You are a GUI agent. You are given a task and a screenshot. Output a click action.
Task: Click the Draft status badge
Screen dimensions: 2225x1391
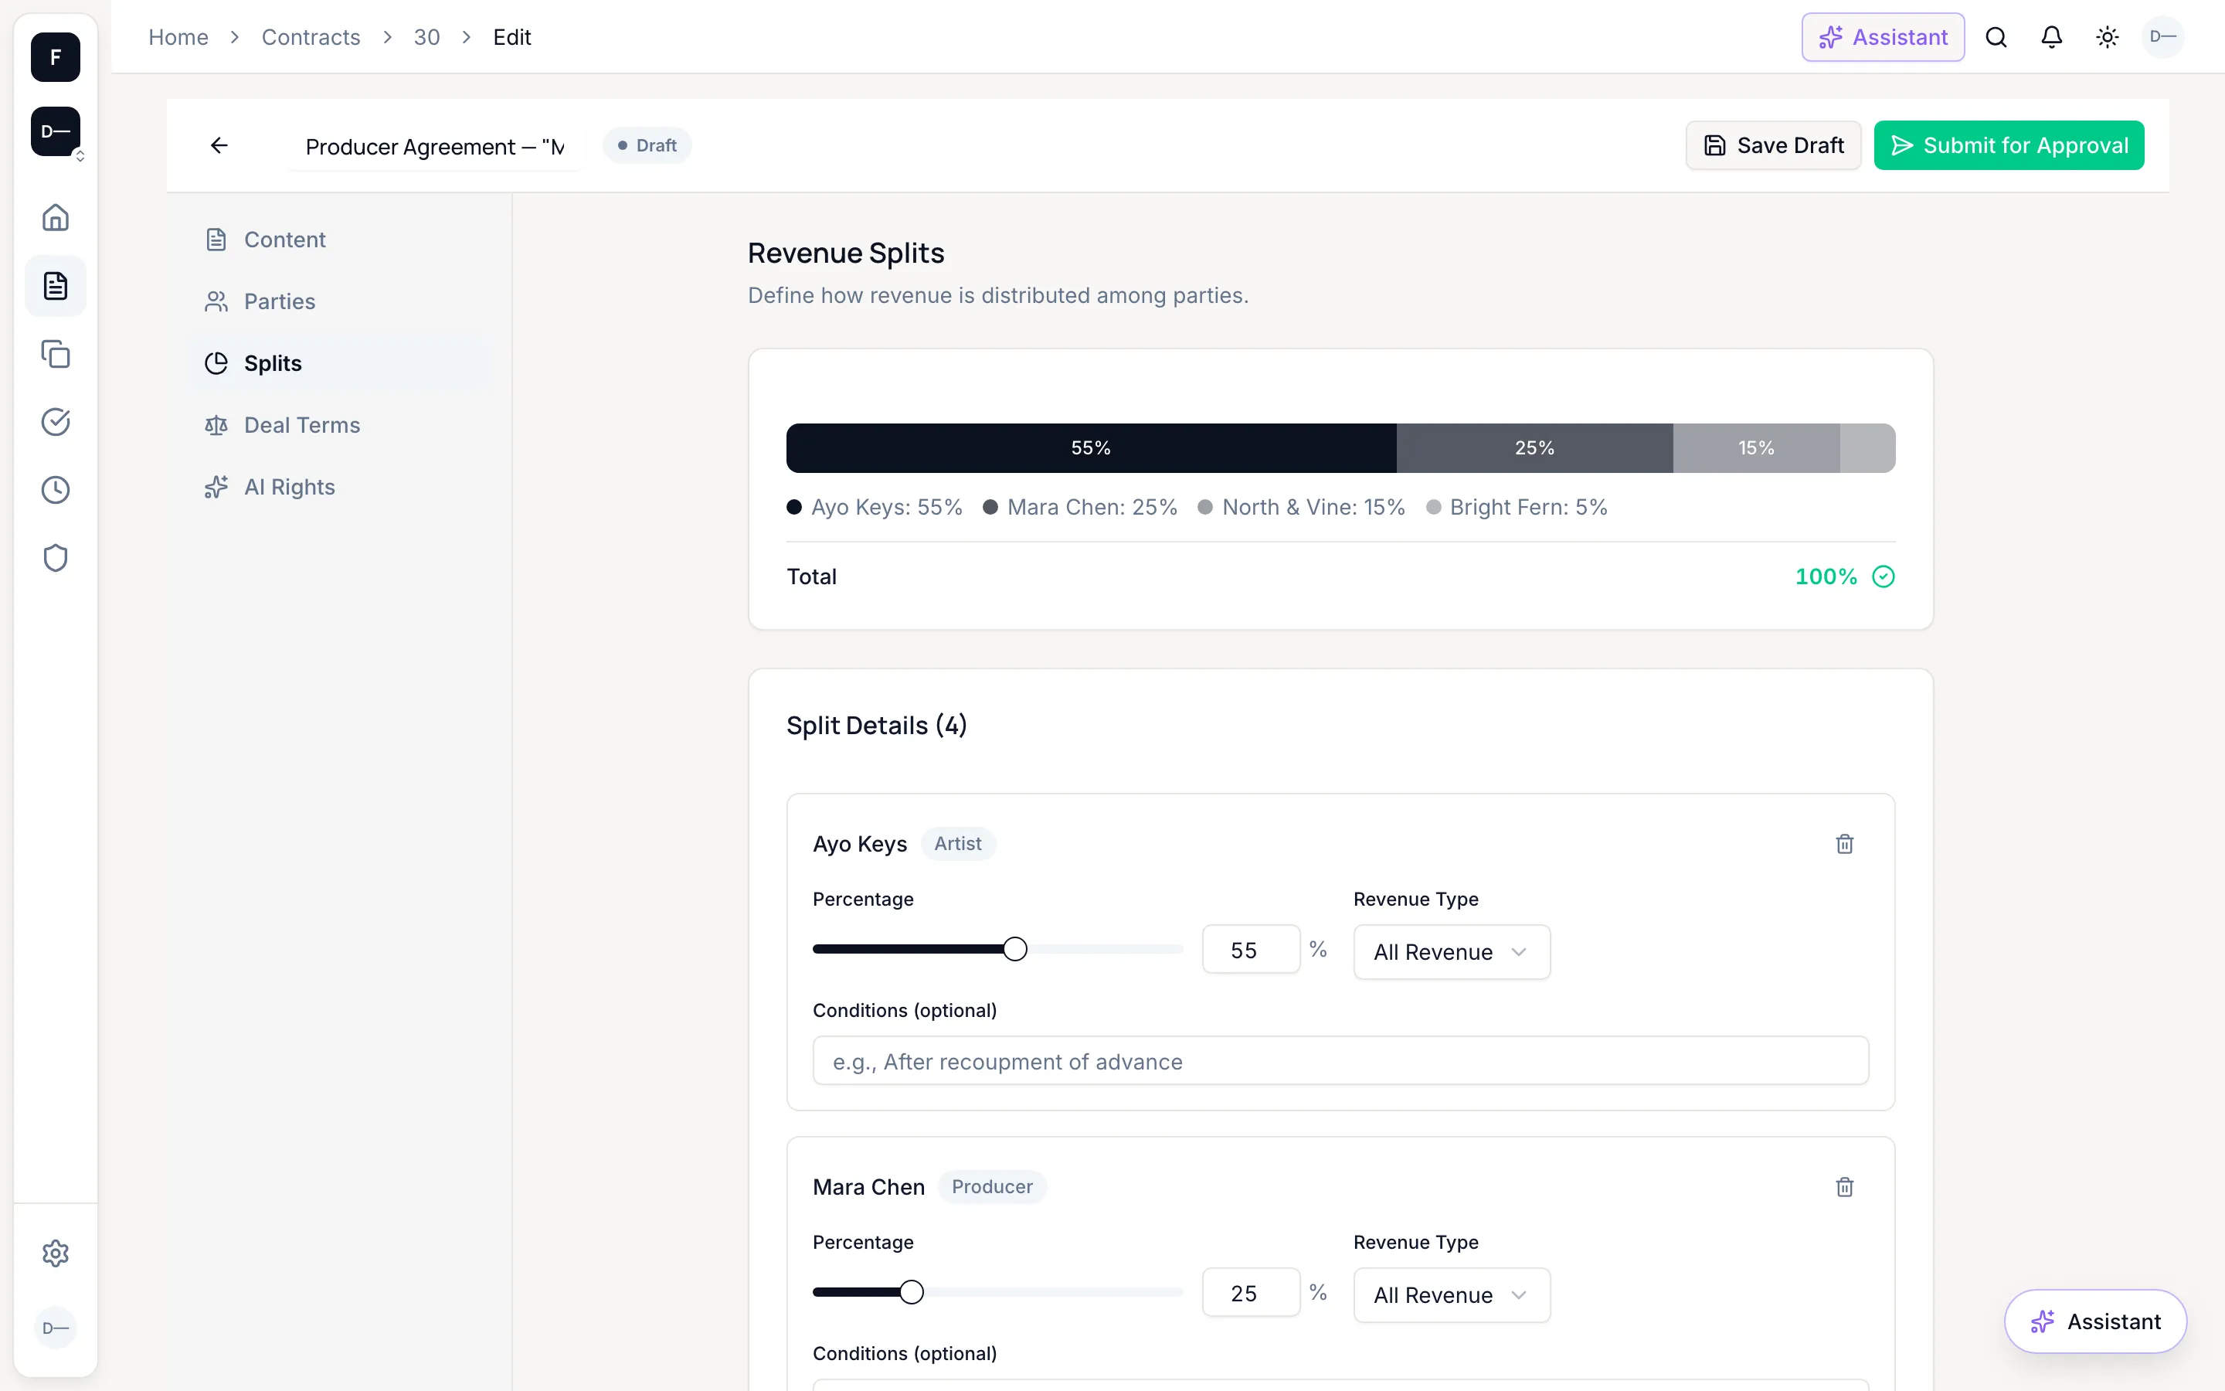[647, 145]
